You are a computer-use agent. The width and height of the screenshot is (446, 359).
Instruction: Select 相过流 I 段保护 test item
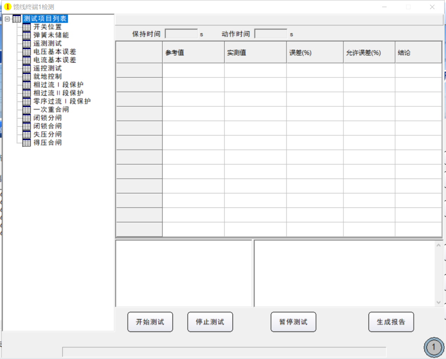click(x=58, y=85)
